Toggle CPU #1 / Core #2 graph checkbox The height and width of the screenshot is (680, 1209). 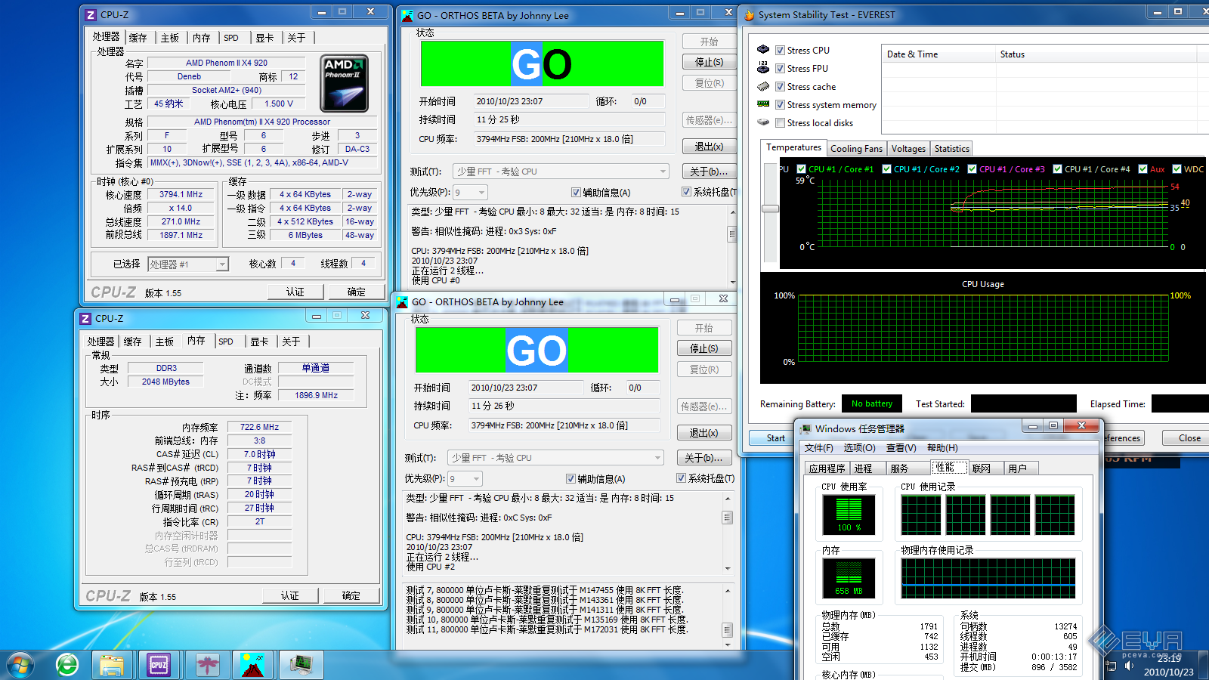coord(887,169)
